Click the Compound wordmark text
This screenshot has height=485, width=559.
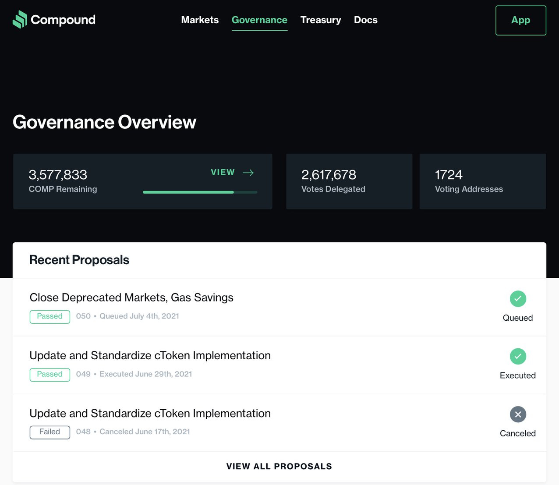63,20
